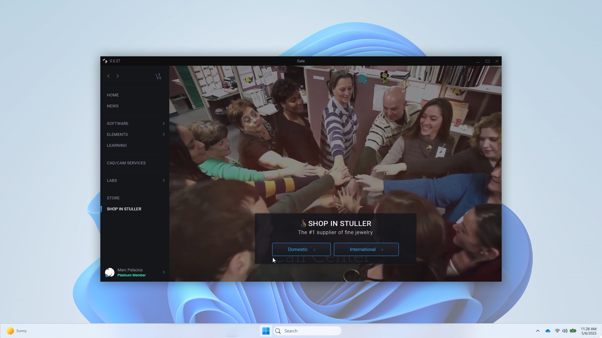
Task: Click the Gate logo in title bar
Action: (x=105, y=61)
